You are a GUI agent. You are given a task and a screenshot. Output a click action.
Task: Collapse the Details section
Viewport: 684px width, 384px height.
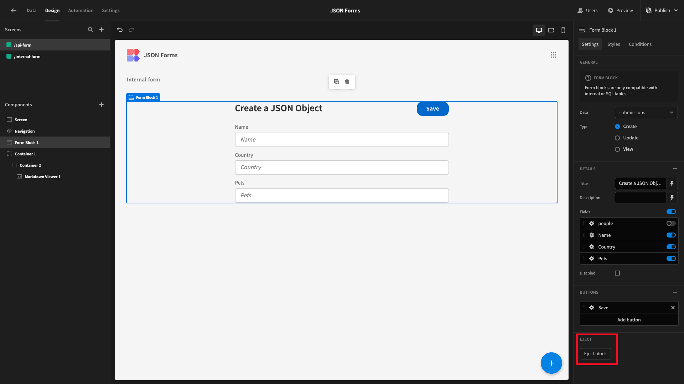(x=675, y=169)
